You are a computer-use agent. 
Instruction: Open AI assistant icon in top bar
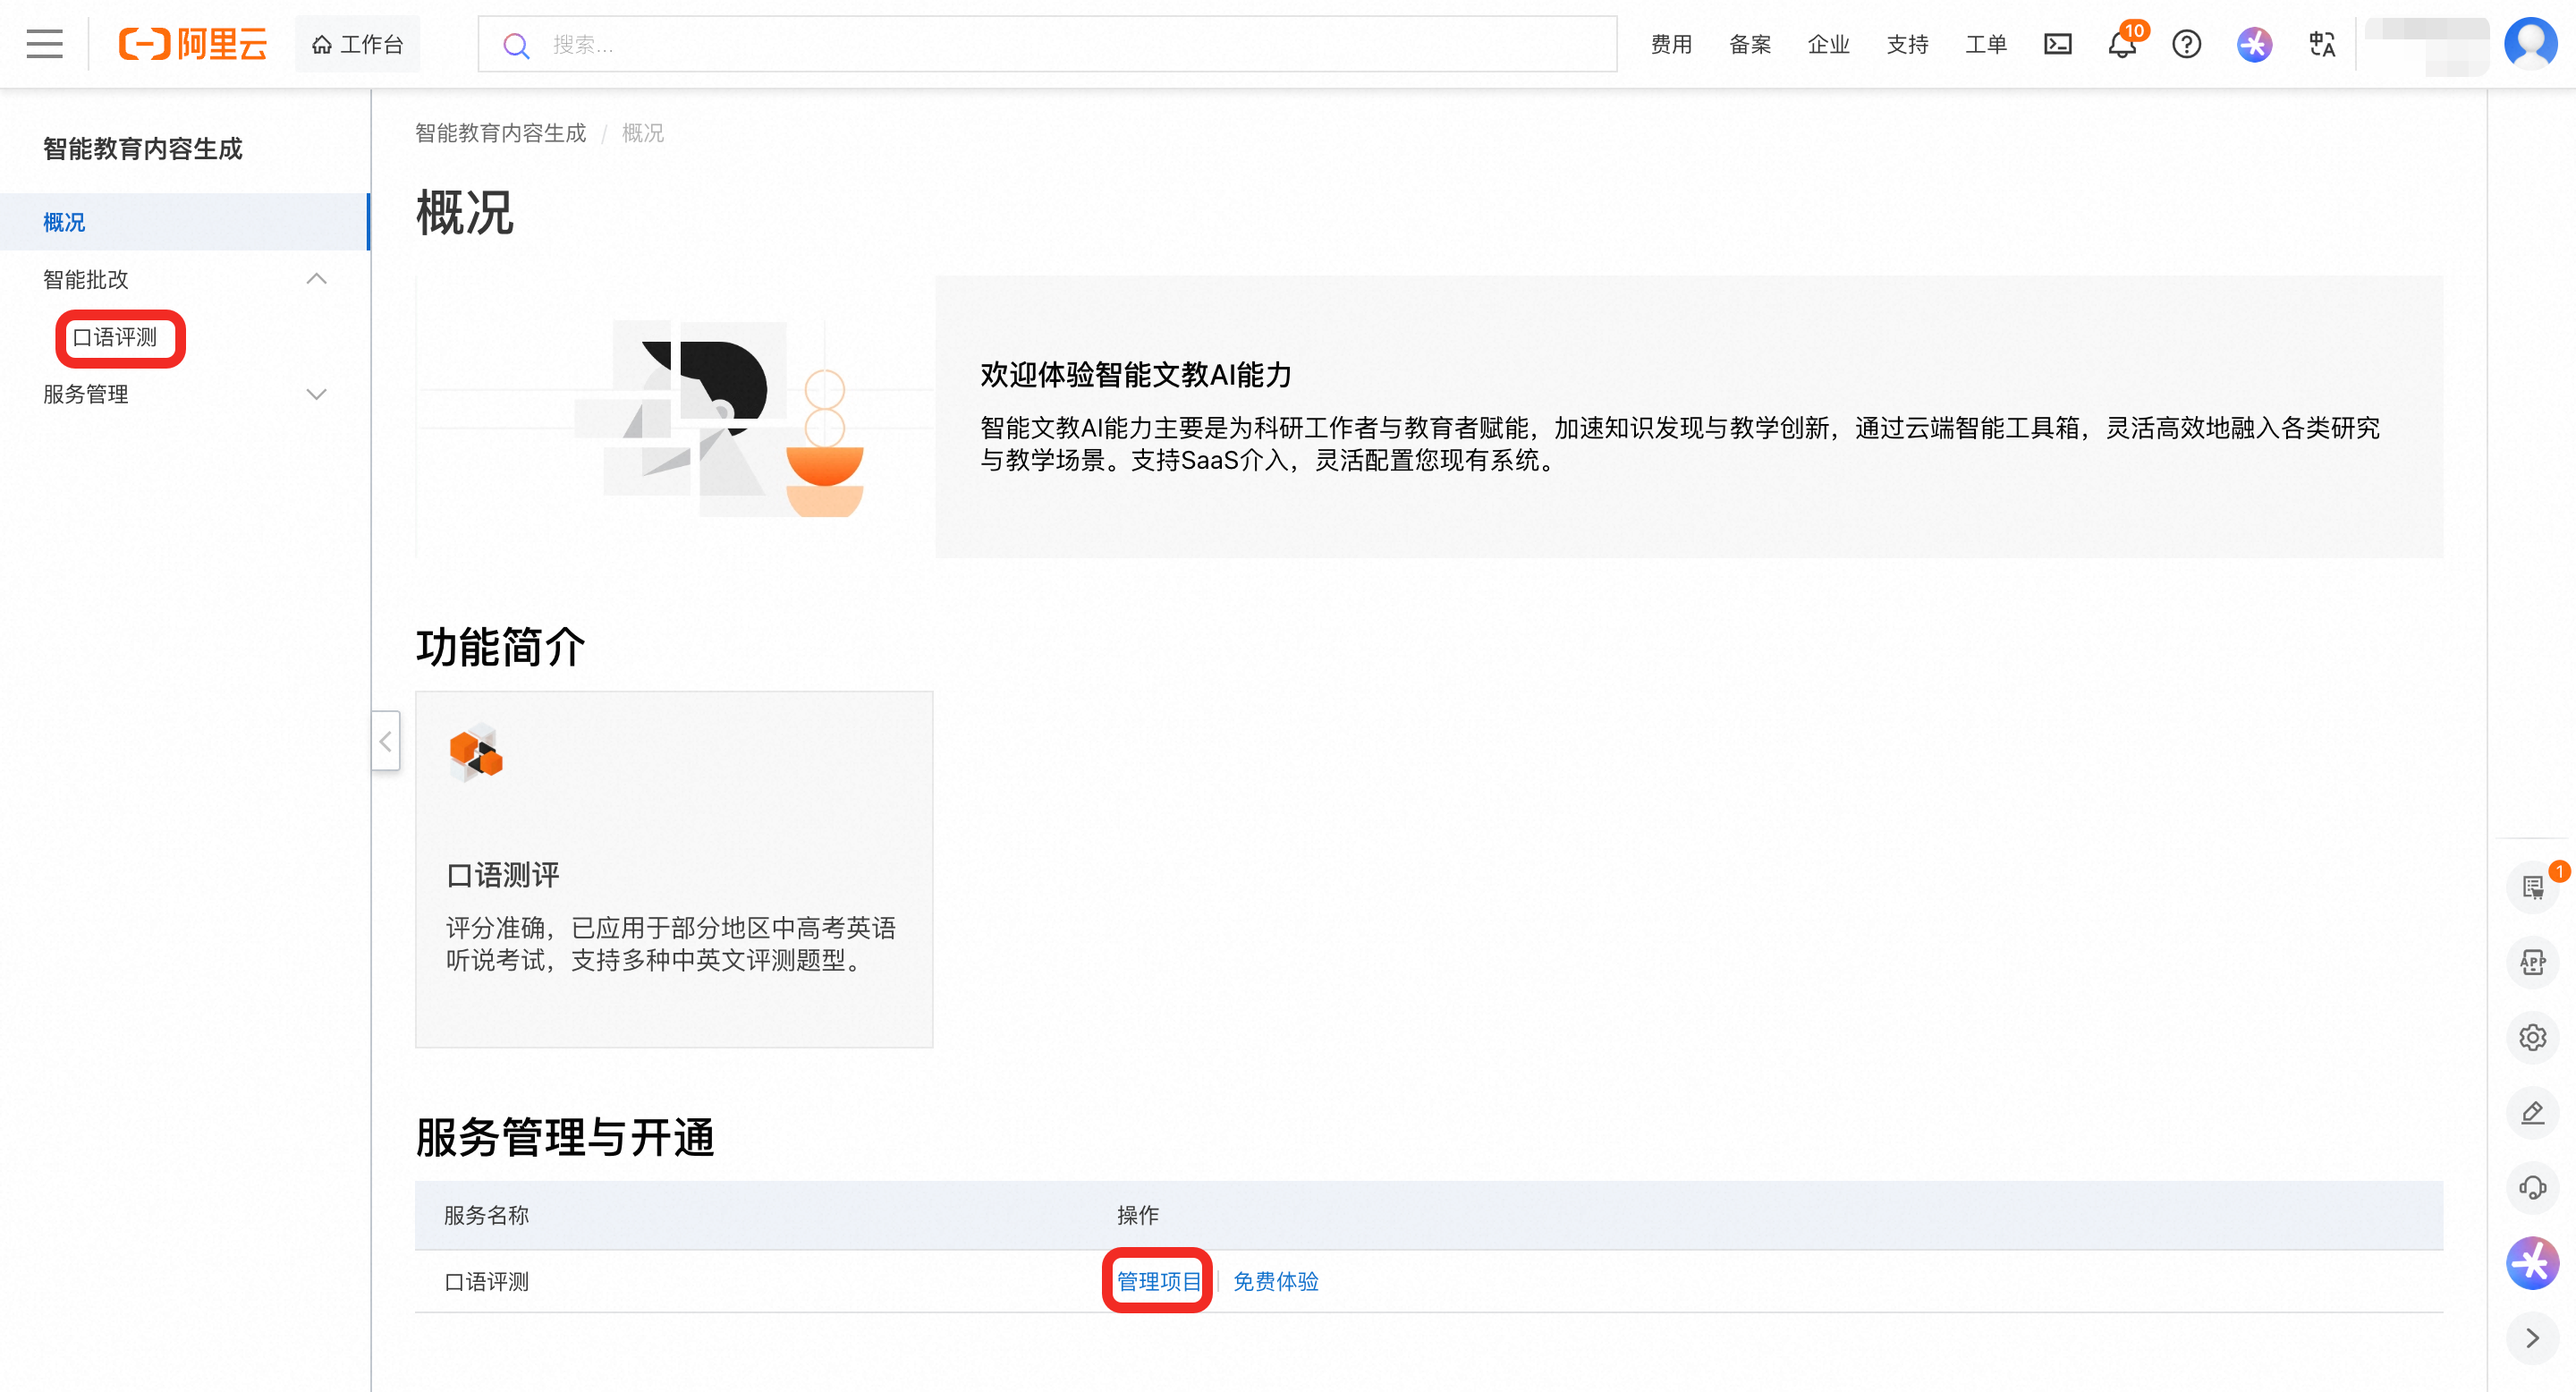tap(2254, 44)
